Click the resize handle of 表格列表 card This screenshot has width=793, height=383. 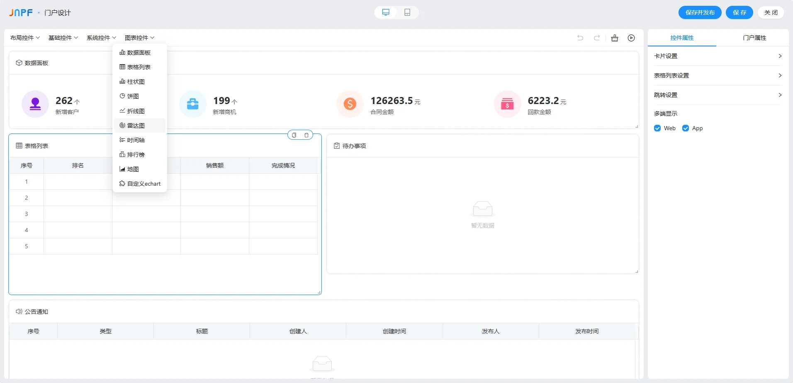click(319, 292)
